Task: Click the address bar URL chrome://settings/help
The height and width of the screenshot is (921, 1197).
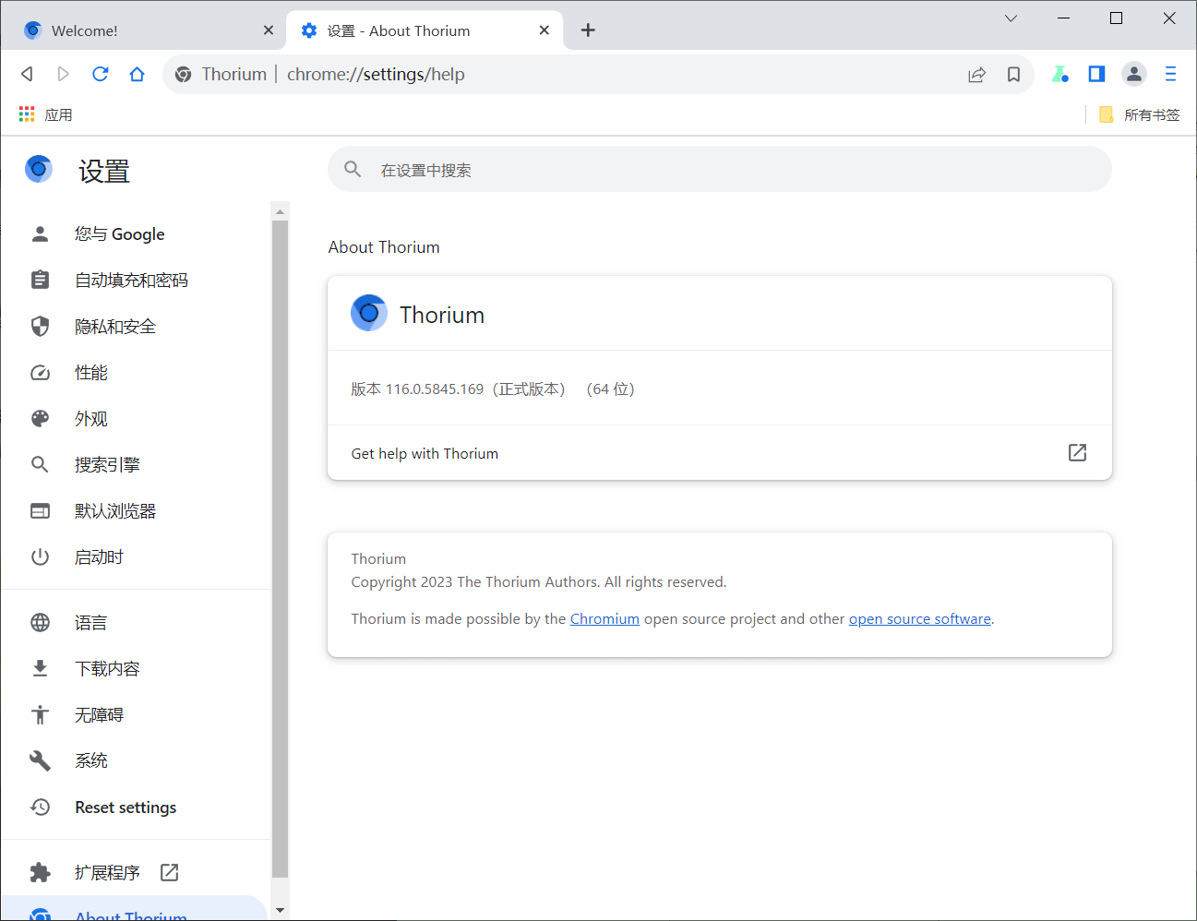Action: 376,75
